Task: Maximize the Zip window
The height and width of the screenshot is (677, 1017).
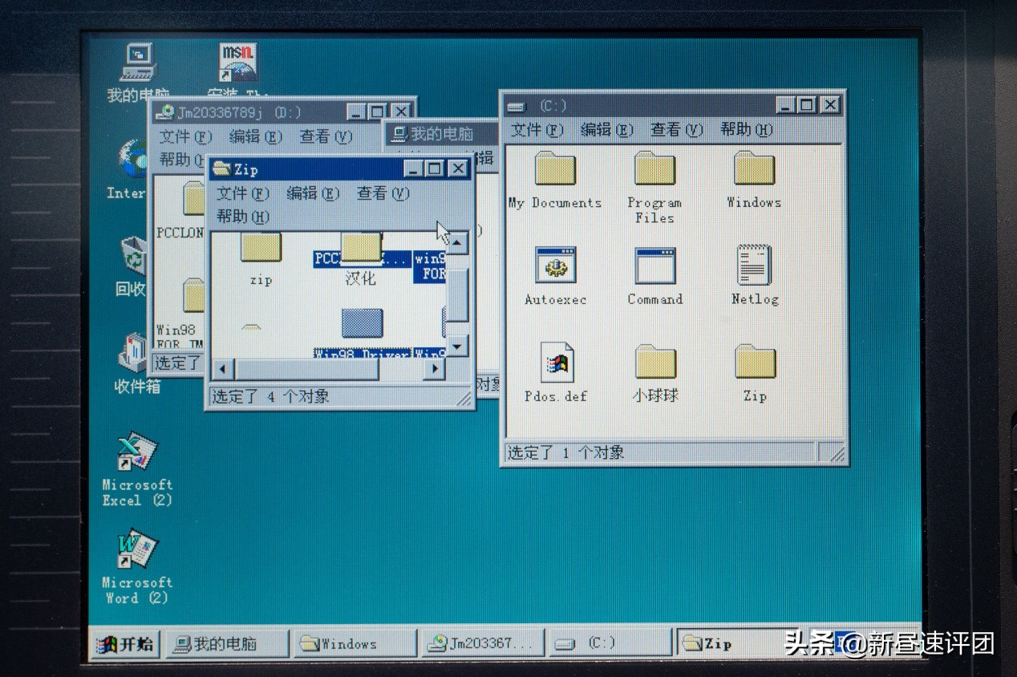Action: tap(434, 169)
